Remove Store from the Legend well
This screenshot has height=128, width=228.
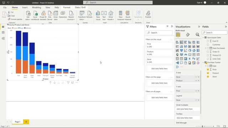198,100
